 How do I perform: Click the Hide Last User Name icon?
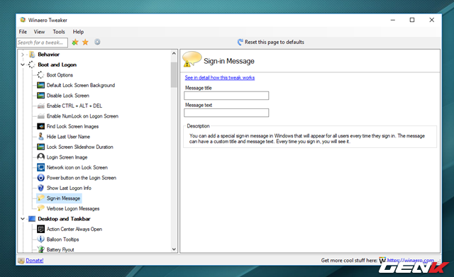[40, 137]
